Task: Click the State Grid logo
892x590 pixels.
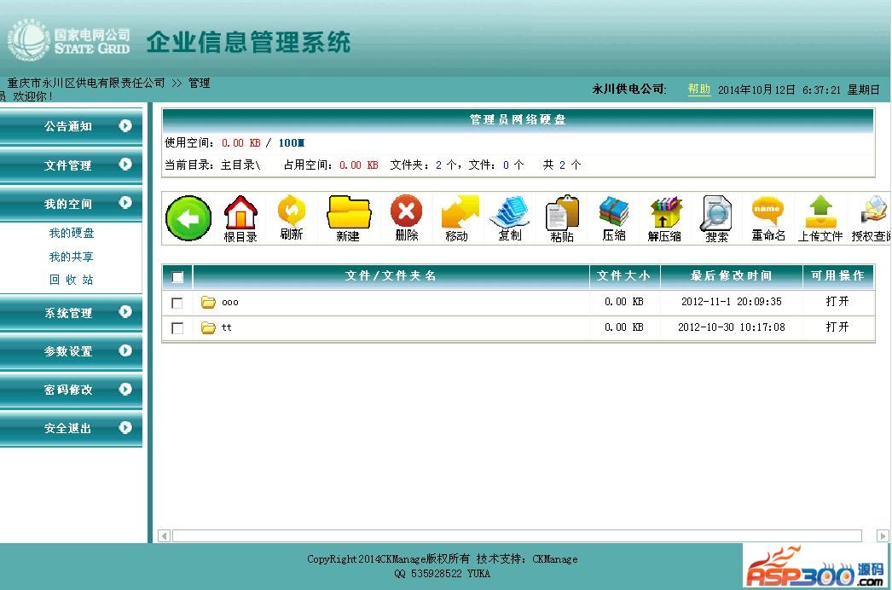Action: point(69,41)
